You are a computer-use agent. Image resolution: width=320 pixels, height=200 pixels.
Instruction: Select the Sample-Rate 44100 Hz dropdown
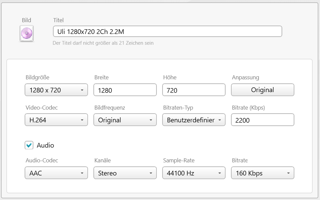tap(194, 173)
